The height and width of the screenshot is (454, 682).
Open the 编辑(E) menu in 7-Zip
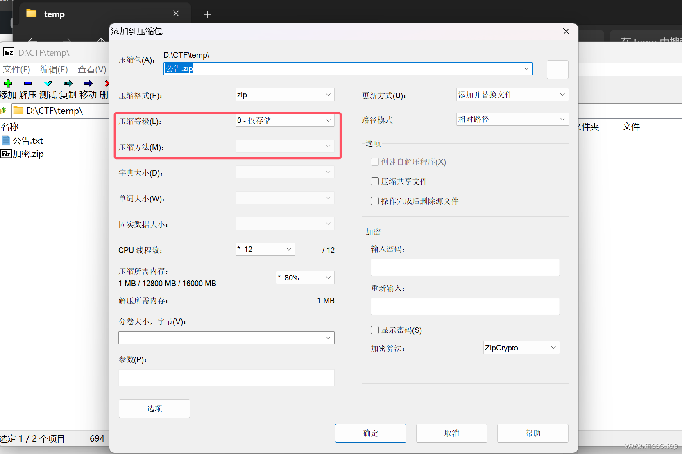click(54, 69)
